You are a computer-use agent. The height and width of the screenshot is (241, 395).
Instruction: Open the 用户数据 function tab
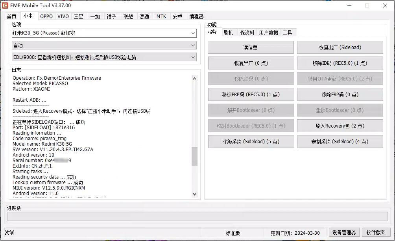(269, 33)
